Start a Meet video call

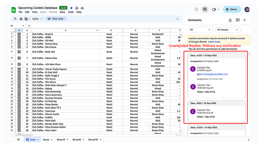pos(214,9)
